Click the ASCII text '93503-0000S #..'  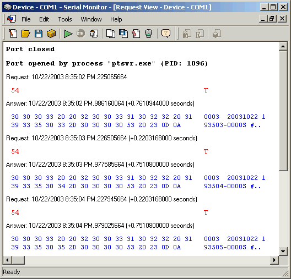coord(233,125)
